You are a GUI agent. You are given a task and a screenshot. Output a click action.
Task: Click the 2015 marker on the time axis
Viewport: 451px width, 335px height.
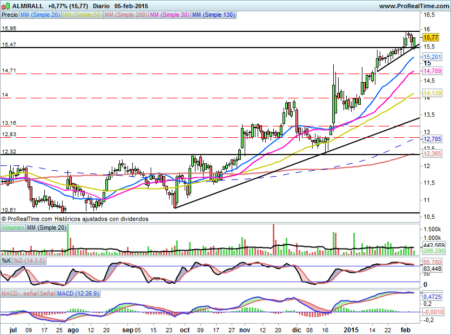coord(352,330)
